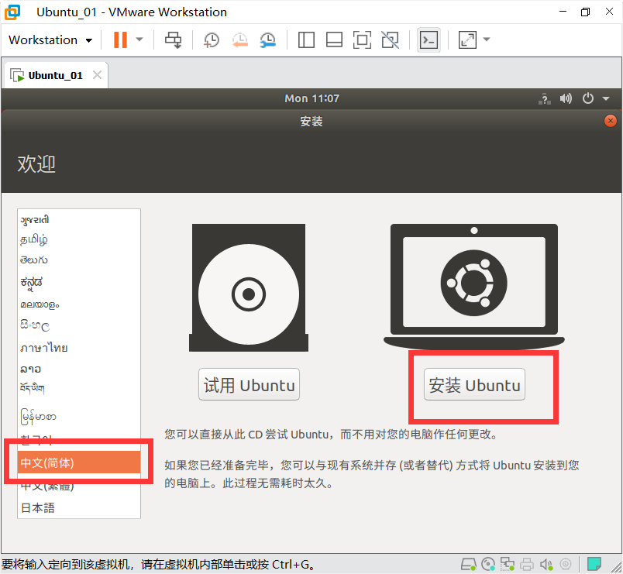This screenshot has height=574, width=623.
Task: Click the volume icon in Ubuntu top bar
Action: (566, 98)
